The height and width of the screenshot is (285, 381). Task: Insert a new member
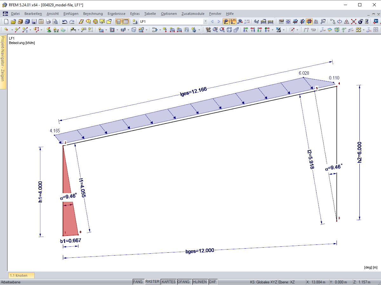(25, 30)
